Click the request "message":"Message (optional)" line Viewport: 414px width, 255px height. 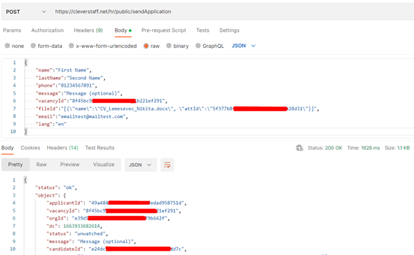(x=79, y=93)
